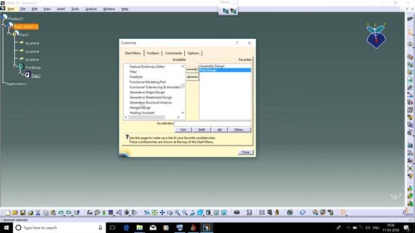This screenshot has height=233, width=415.
Task: Click the Zoom Out magnifier icon
Action: [x=185, y=213]
